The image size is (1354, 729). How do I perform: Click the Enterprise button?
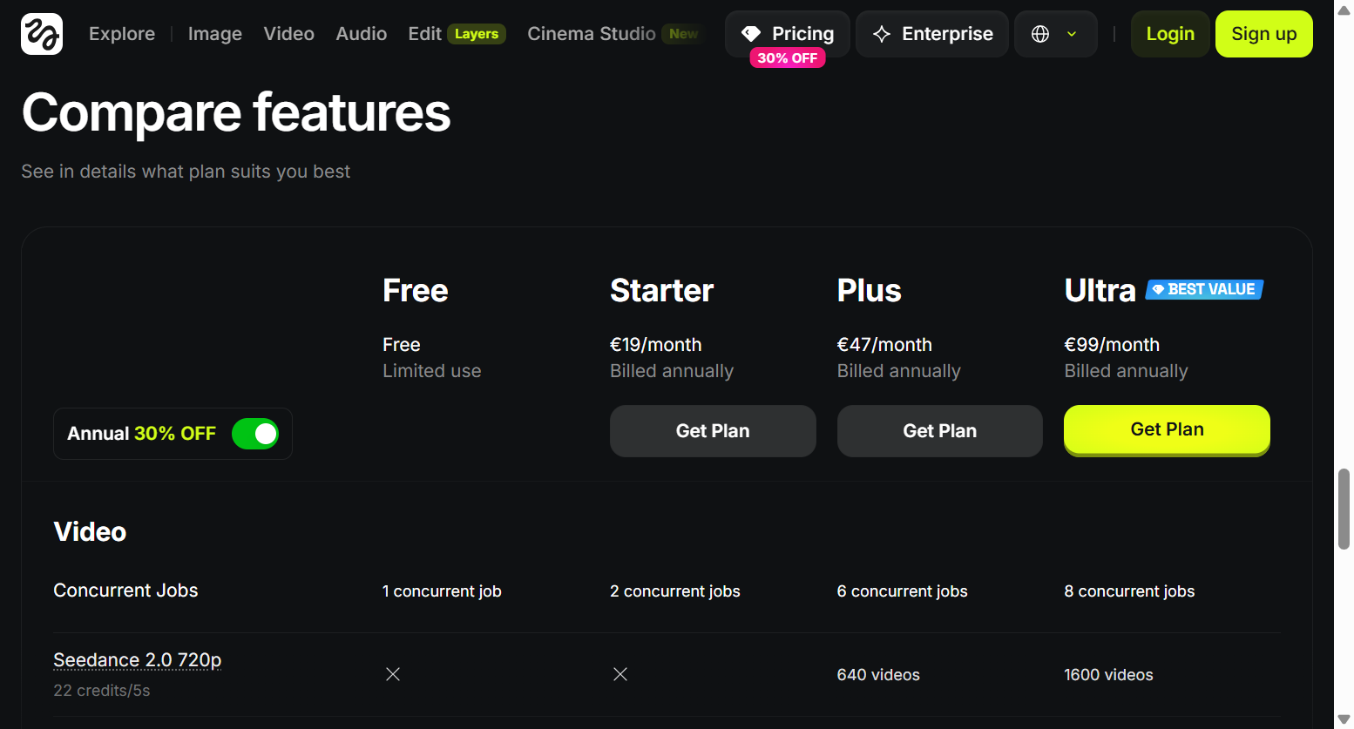coord(932,34)
